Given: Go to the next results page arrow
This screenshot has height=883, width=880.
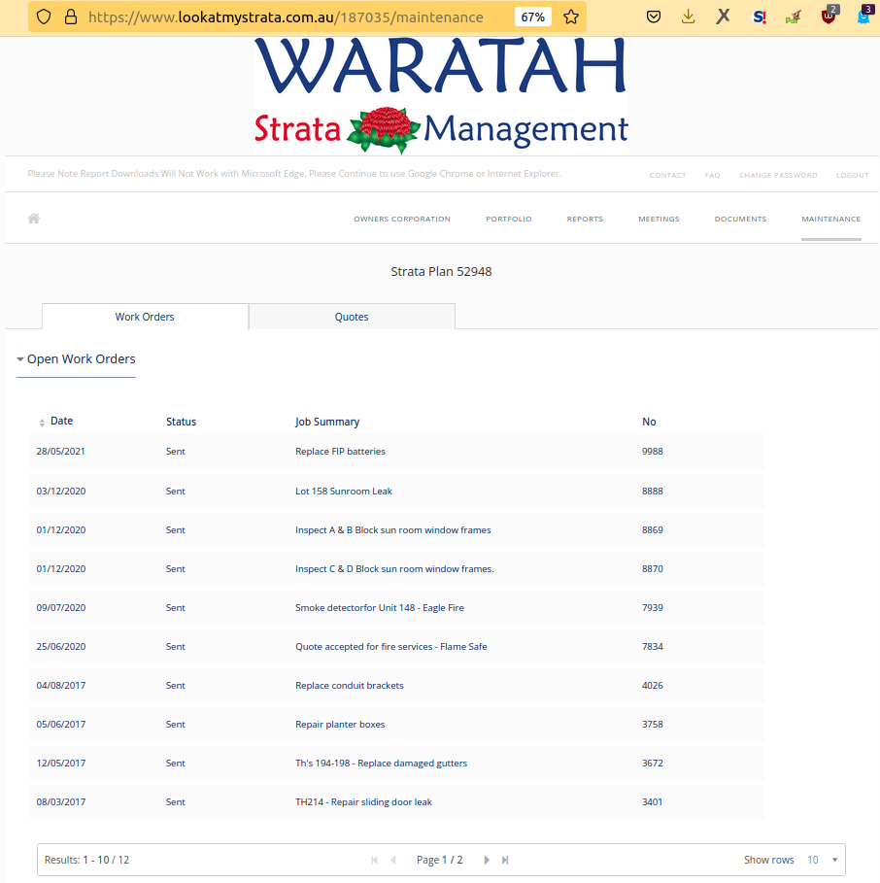Looking at the screenshot, I should (x=487, y=860).
